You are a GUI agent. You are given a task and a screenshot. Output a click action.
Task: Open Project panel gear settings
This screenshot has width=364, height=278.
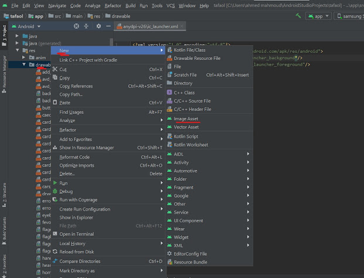(x=98, y=26)
